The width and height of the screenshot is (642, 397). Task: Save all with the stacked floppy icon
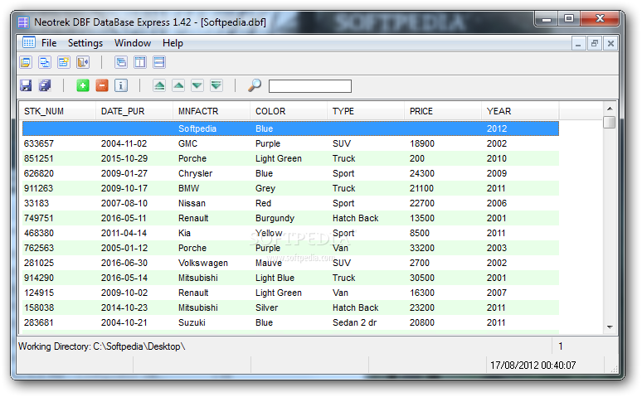45,85
